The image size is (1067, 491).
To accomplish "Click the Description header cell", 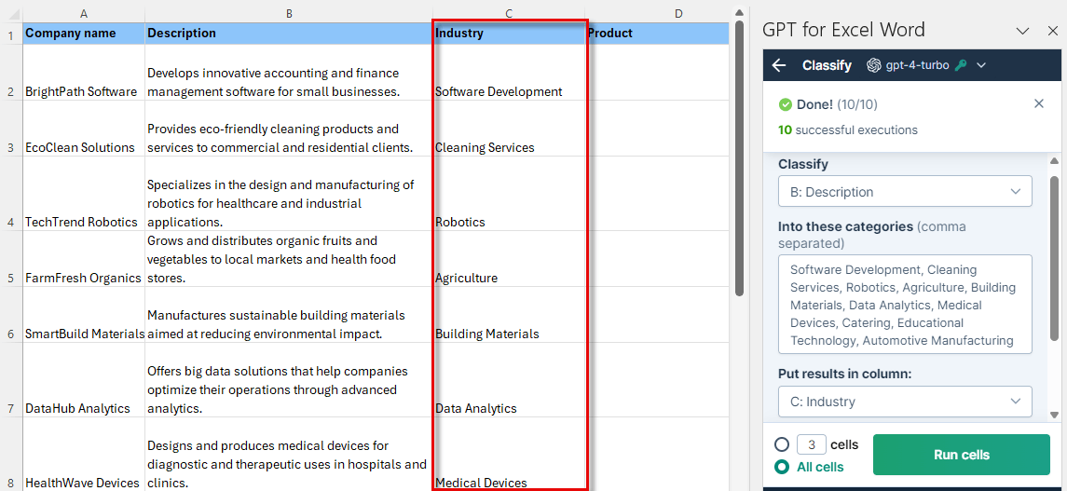I will point(289,33).
